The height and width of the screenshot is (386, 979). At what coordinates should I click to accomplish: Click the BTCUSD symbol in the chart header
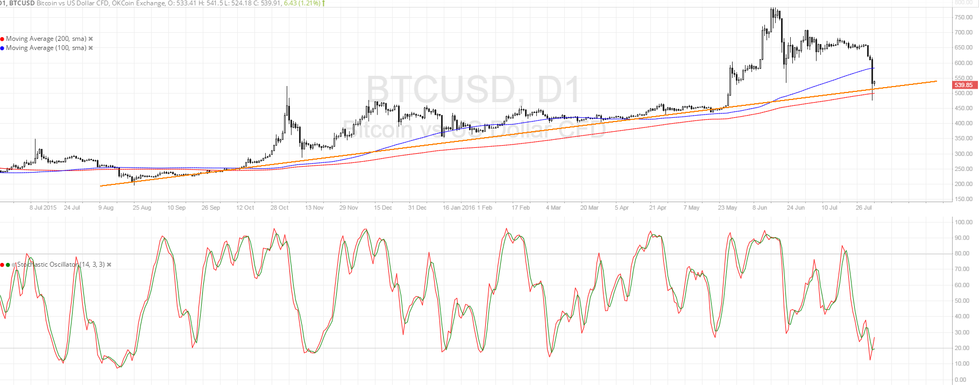(22, 3)
